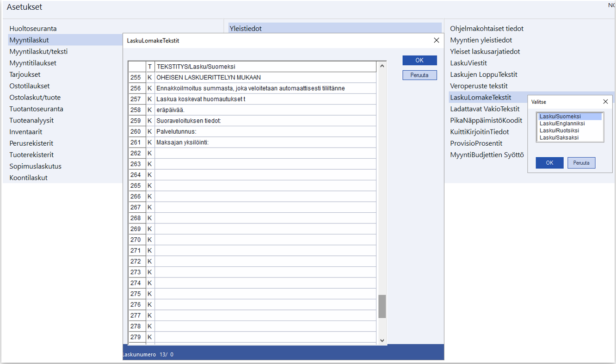Confirm language selection with OK in Valitse
Image resolution: width=616 pixels, height=364 pixels.
point(549,163)
